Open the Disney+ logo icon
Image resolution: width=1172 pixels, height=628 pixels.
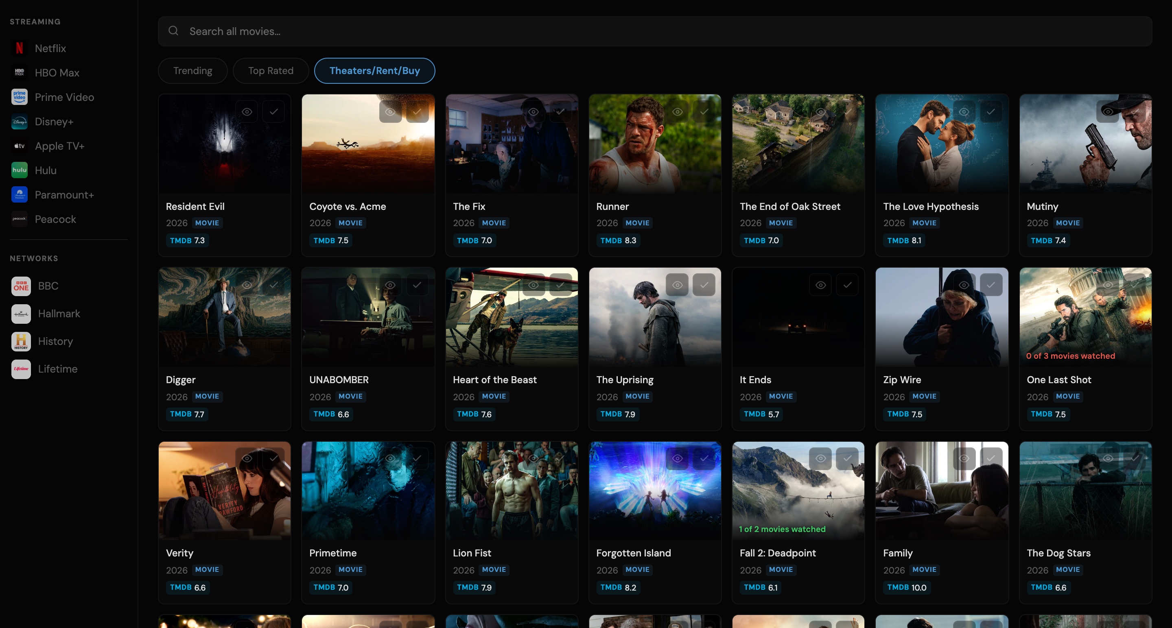(x=19, y=122)
